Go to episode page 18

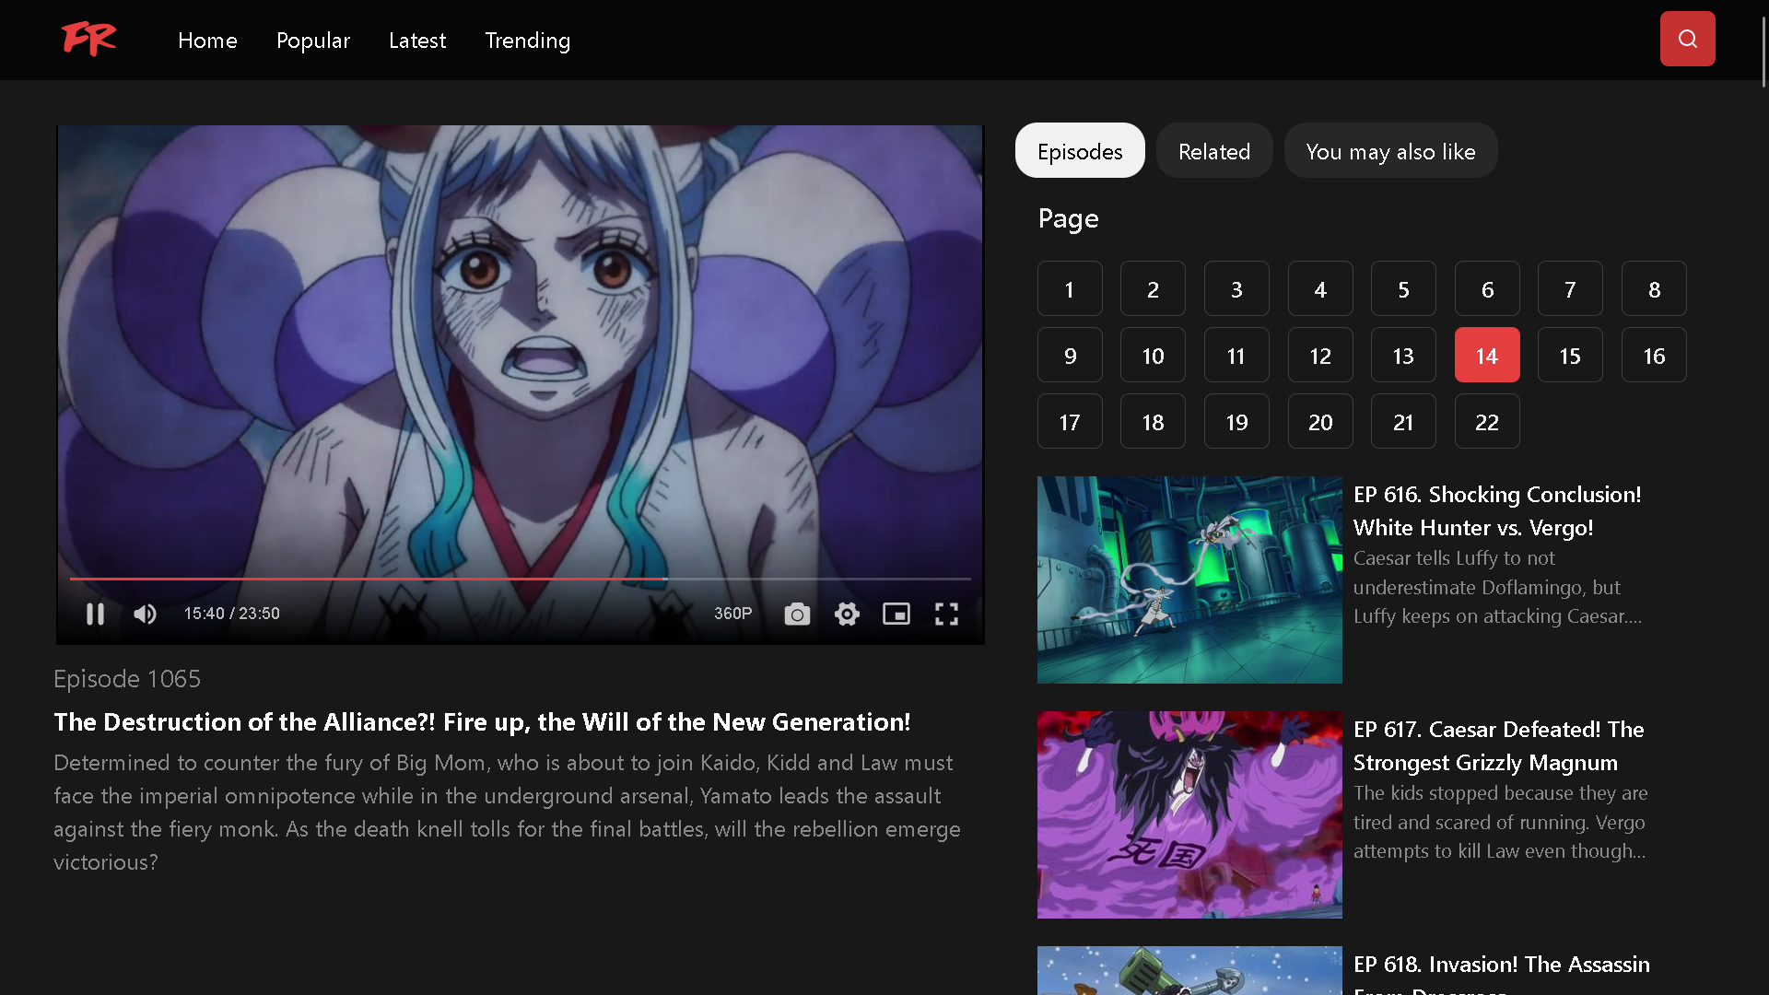coord(1153,422)
